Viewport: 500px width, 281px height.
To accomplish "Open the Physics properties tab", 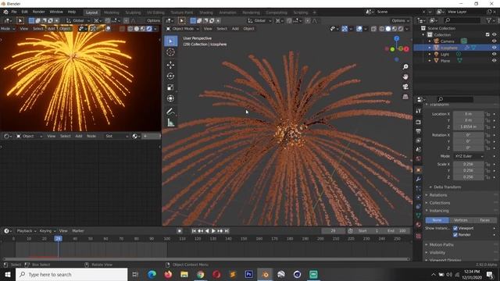I will (x=419, y=197).
